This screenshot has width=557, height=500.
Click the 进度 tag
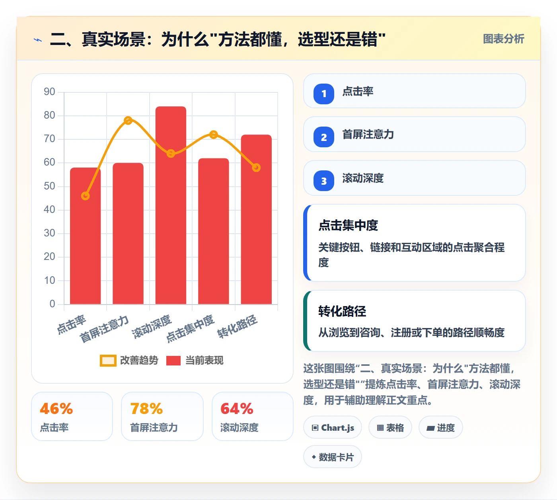(441, 428)
